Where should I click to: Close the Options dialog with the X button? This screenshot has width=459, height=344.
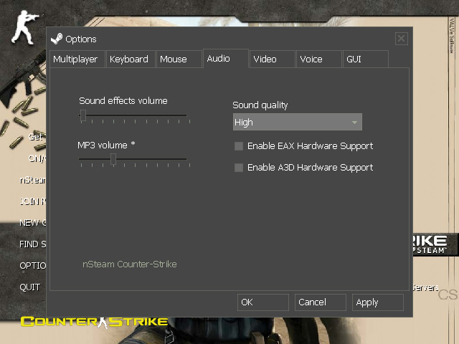[x=401, y=39]
